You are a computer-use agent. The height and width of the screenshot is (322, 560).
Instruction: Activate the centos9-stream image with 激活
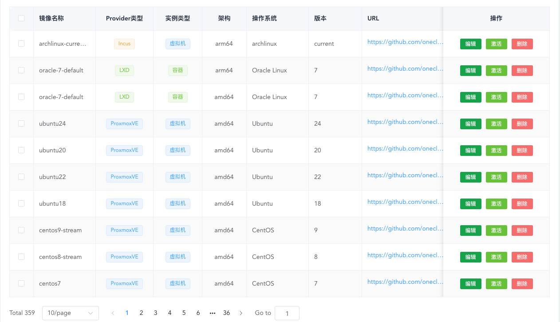[x=496, y=231]
